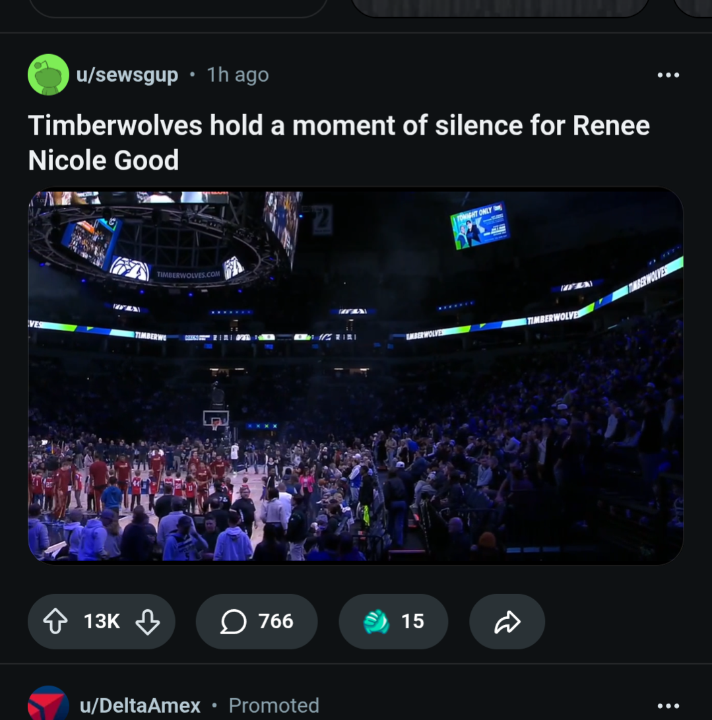Open u/sewsgup's green avatar
Viewport: 712px width, 720px height.
click(48, 75)
